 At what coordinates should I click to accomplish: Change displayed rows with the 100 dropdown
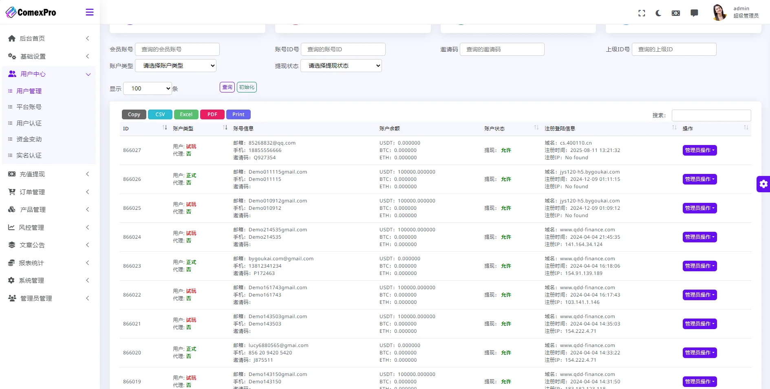point(148,88)
